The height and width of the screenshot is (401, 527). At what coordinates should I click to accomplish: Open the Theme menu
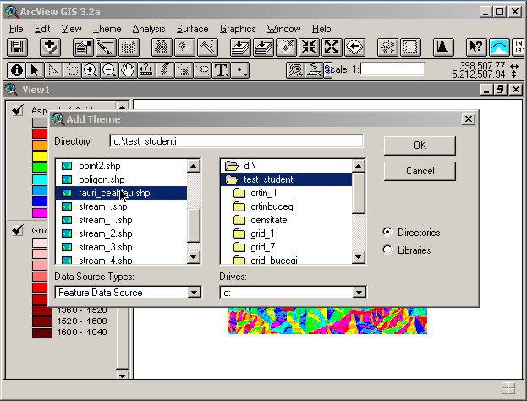107,29
